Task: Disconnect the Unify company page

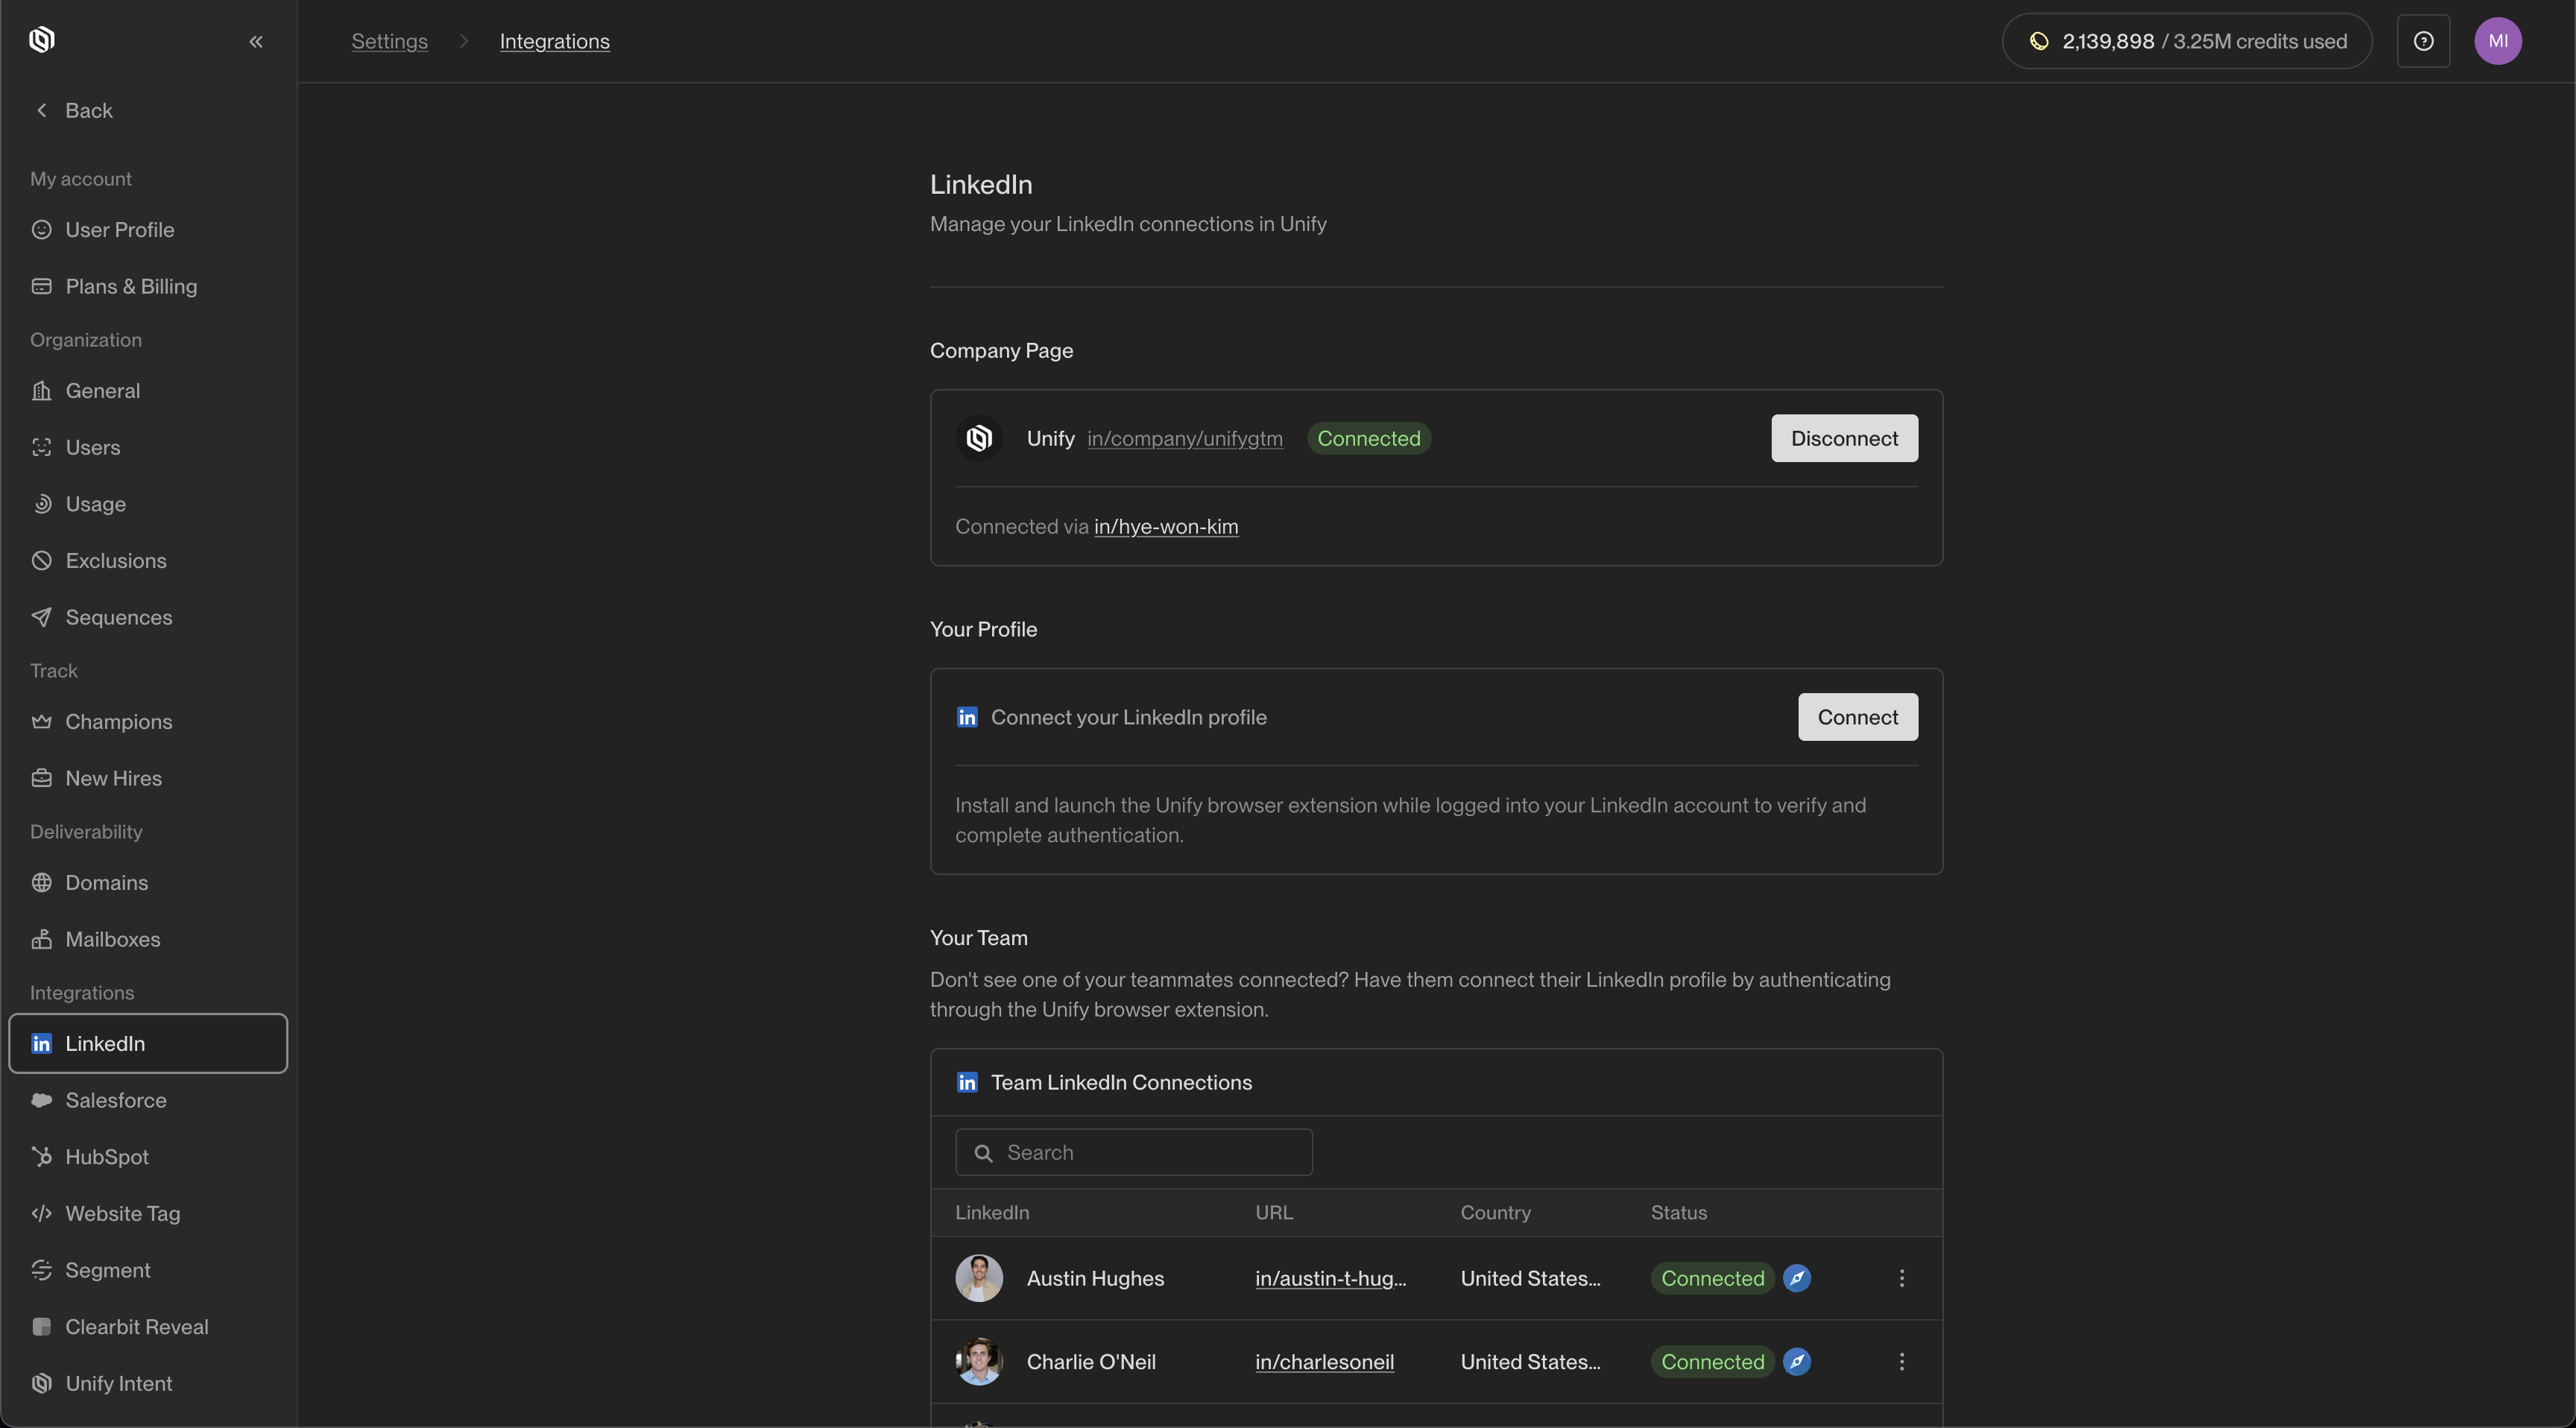Action: click(1843, 438)
